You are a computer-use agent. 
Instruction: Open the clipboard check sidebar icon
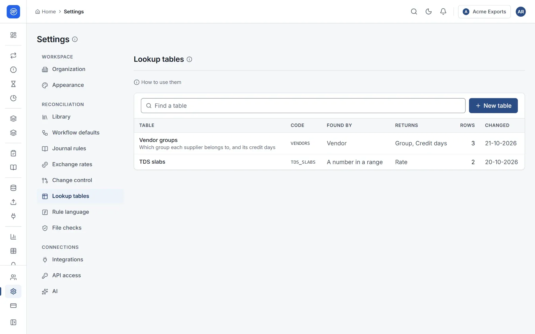click(x=13, y=153)
